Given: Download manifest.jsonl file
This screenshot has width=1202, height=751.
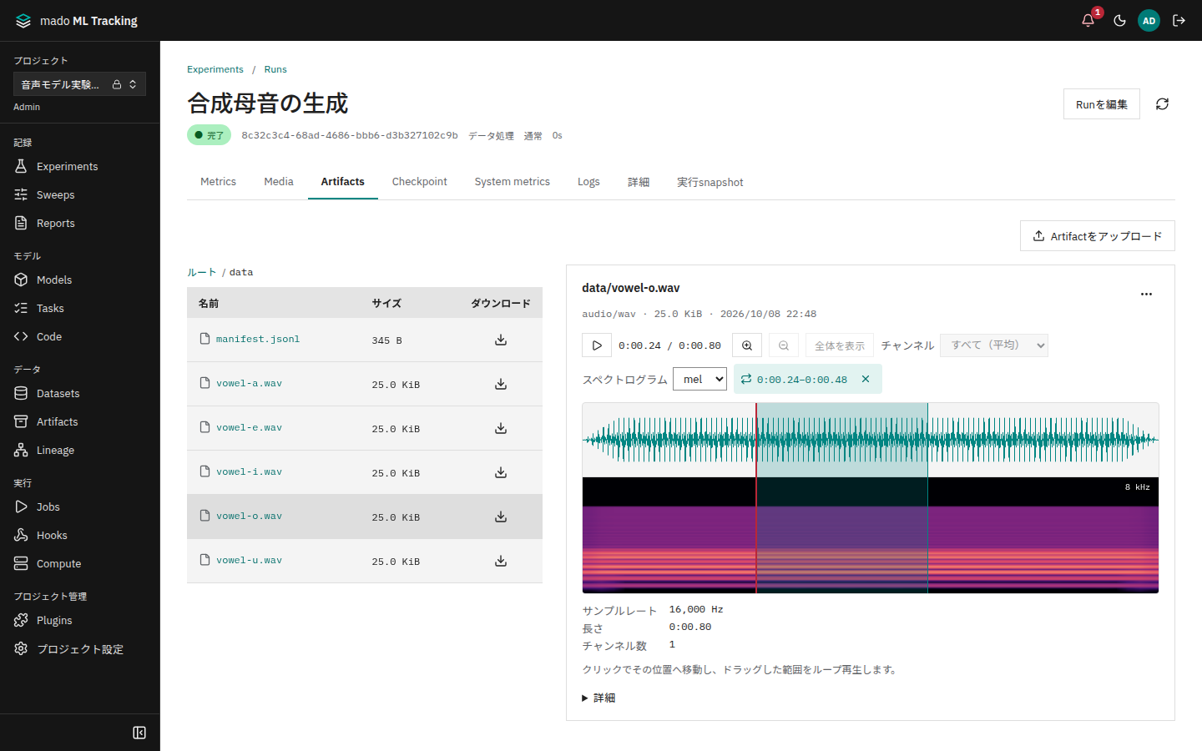Looking at the screenshot, I should pyautogui.click(x=501, y=340).
